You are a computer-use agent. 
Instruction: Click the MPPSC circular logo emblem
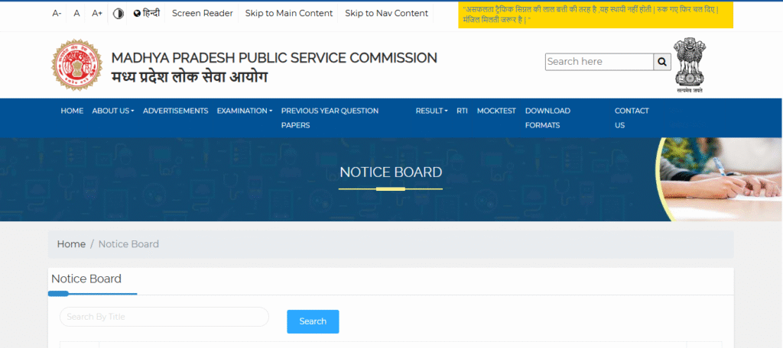point(76,65)
